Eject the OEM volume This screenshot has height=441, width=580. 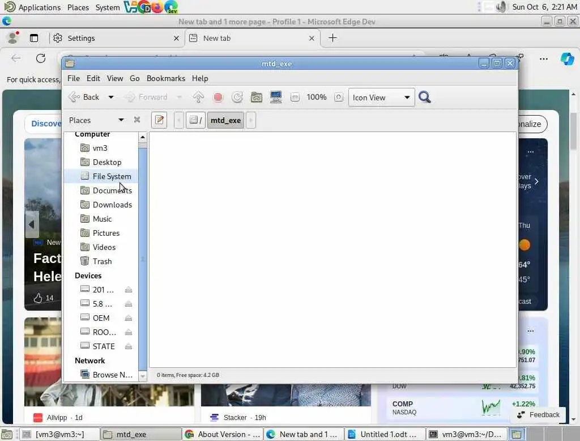(x=129, y=317)
